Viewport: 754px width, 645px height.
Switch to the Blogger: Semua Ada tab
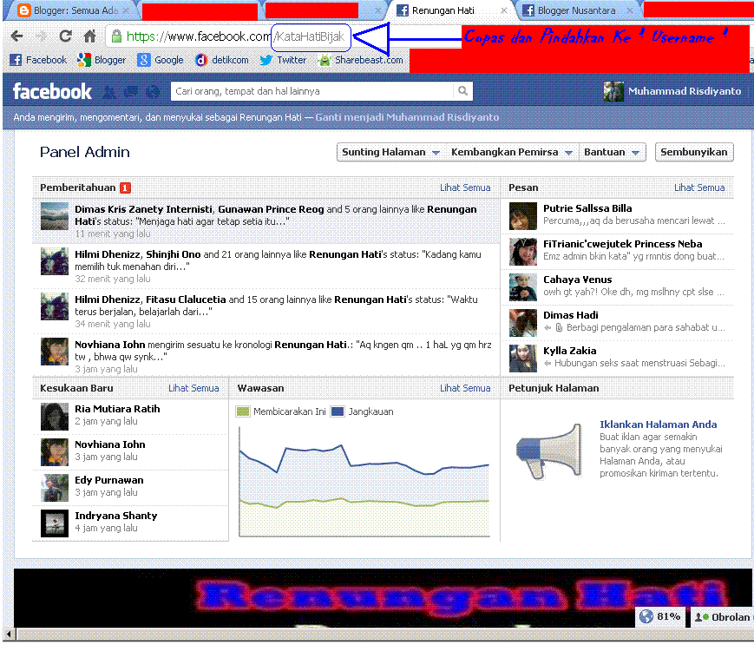click(72, 10)
